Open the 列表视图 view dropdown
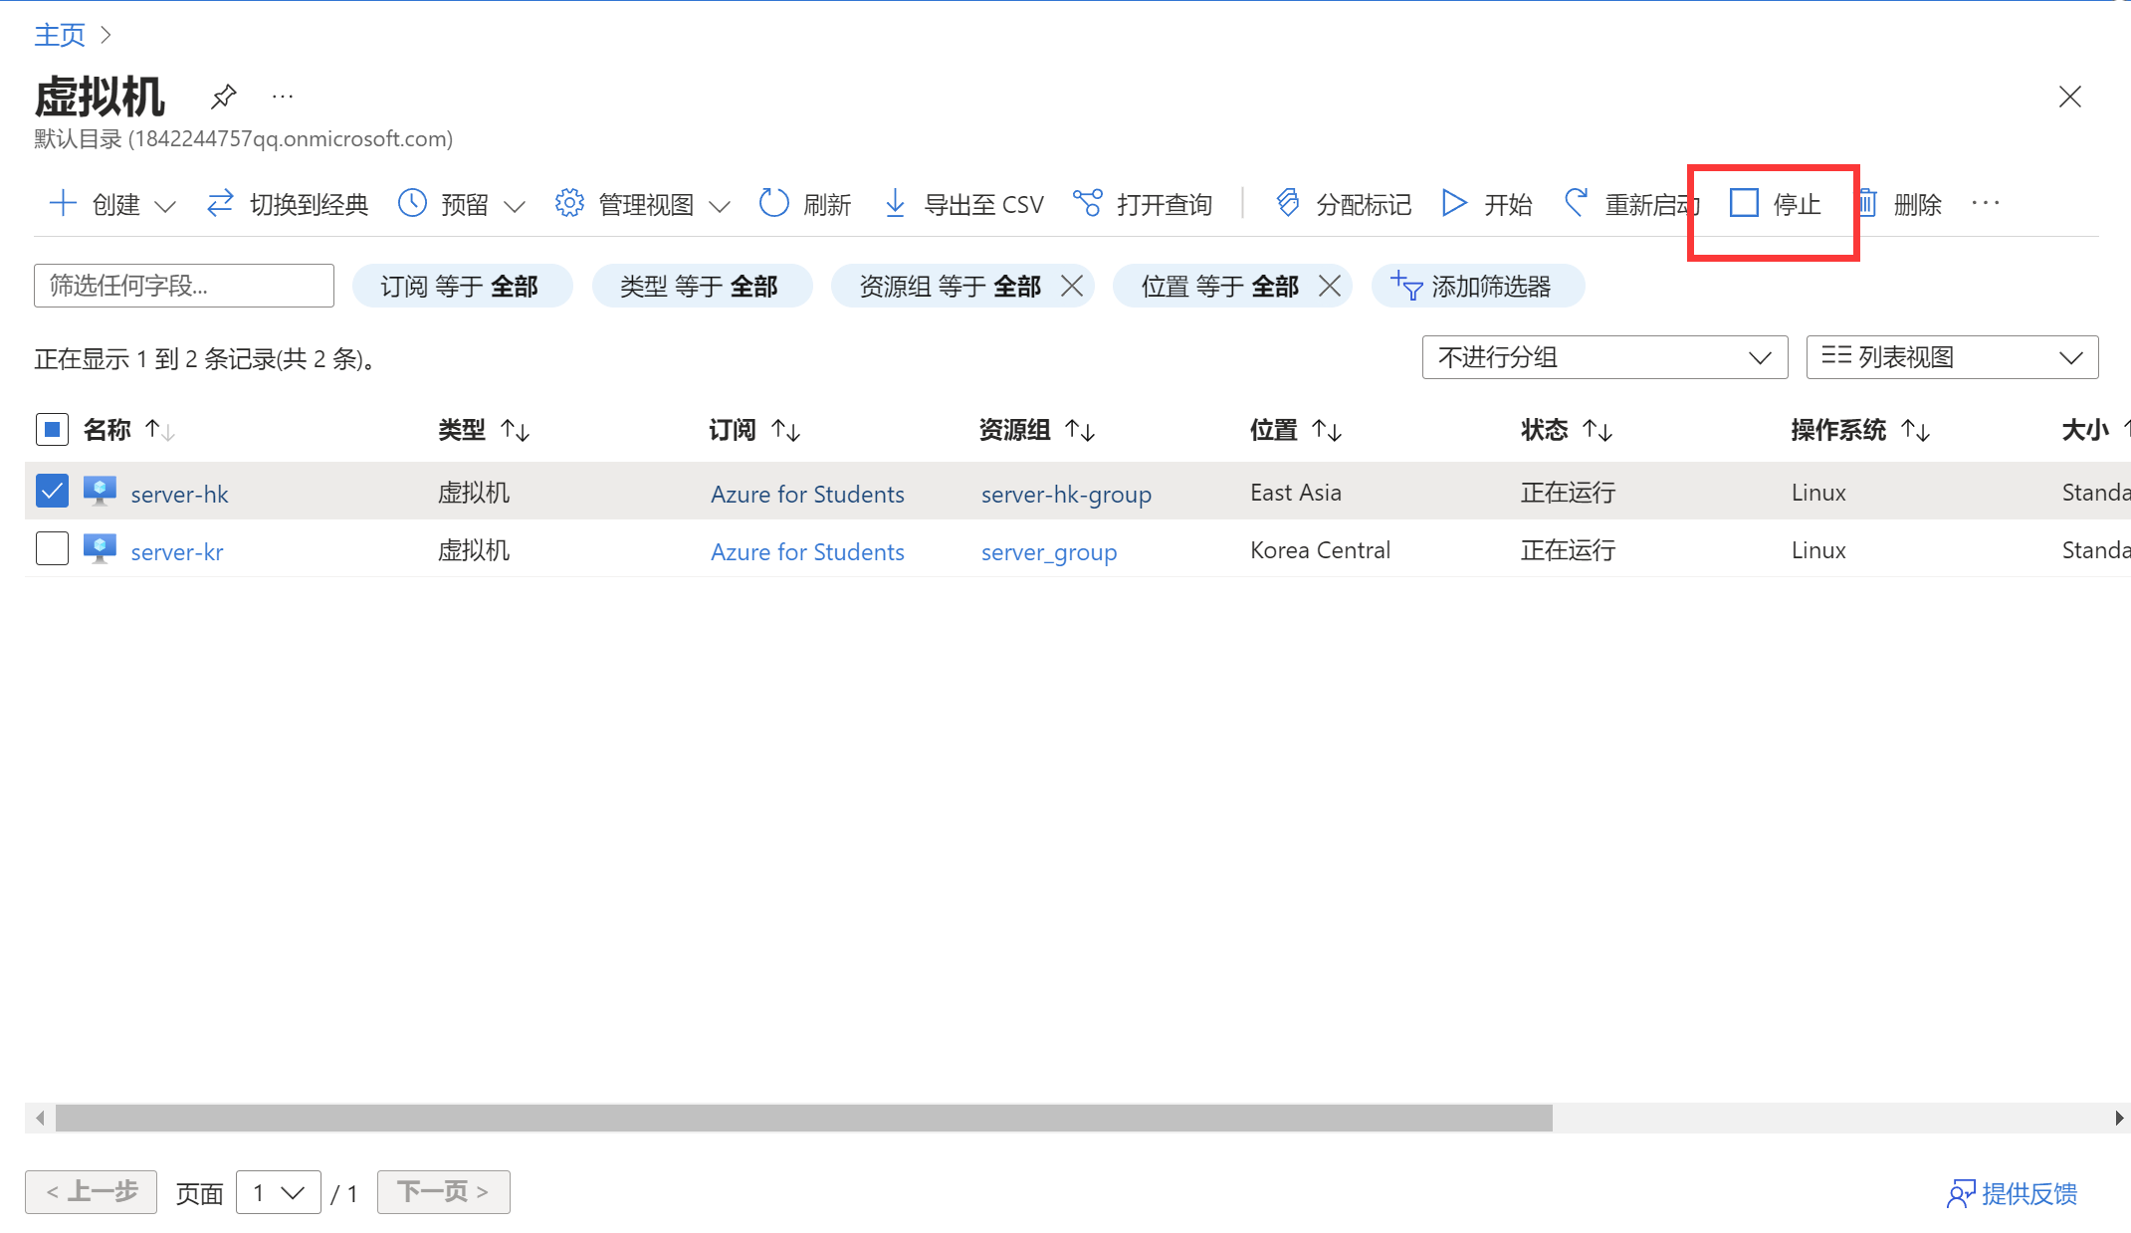 point(1951,357)
